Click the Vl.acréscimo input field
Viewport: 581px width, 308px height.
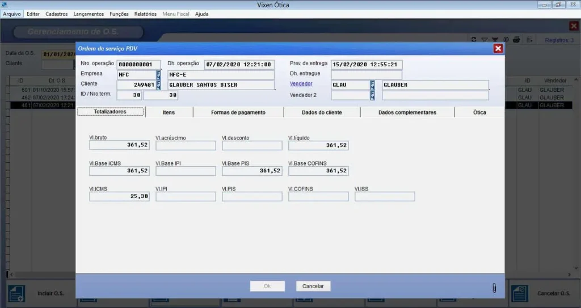[186, 146]
